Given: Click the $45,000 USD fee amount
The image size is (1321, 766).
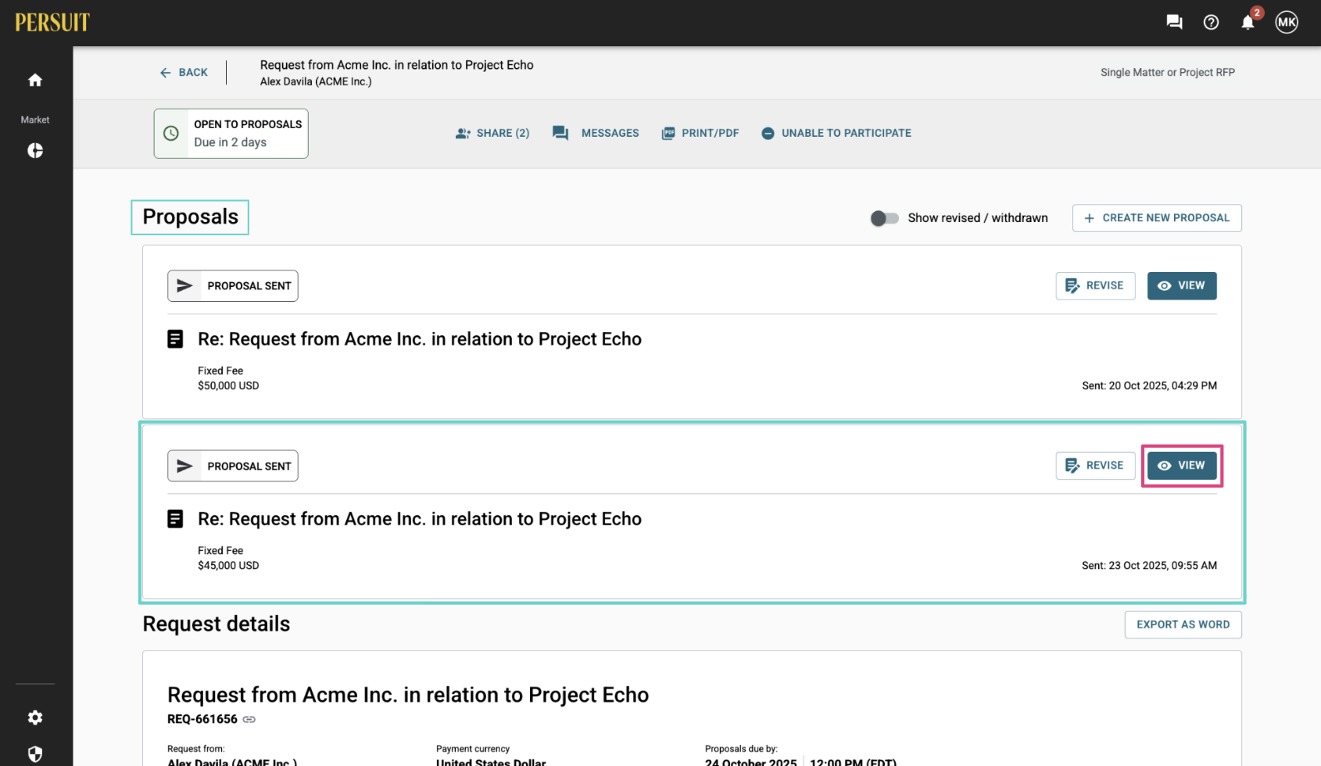Looking at the screenshot, I should [x=228, y=566].
